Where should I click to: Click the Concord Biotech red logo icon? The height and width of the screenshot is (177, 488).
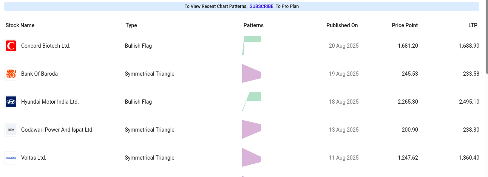(x=11, y=46)
